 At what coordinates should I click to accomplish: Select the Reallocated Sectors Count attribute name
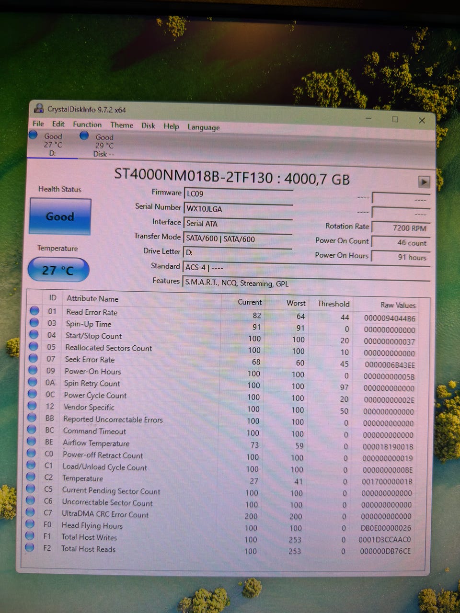(108, 348)
